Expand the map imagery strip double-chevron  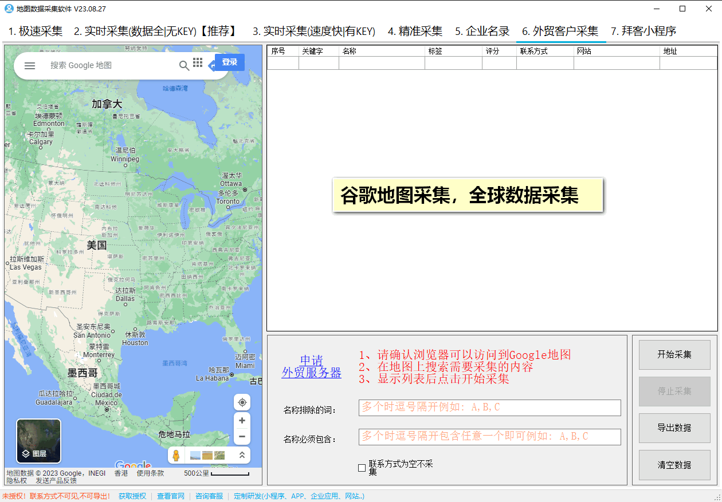(242, 455)
